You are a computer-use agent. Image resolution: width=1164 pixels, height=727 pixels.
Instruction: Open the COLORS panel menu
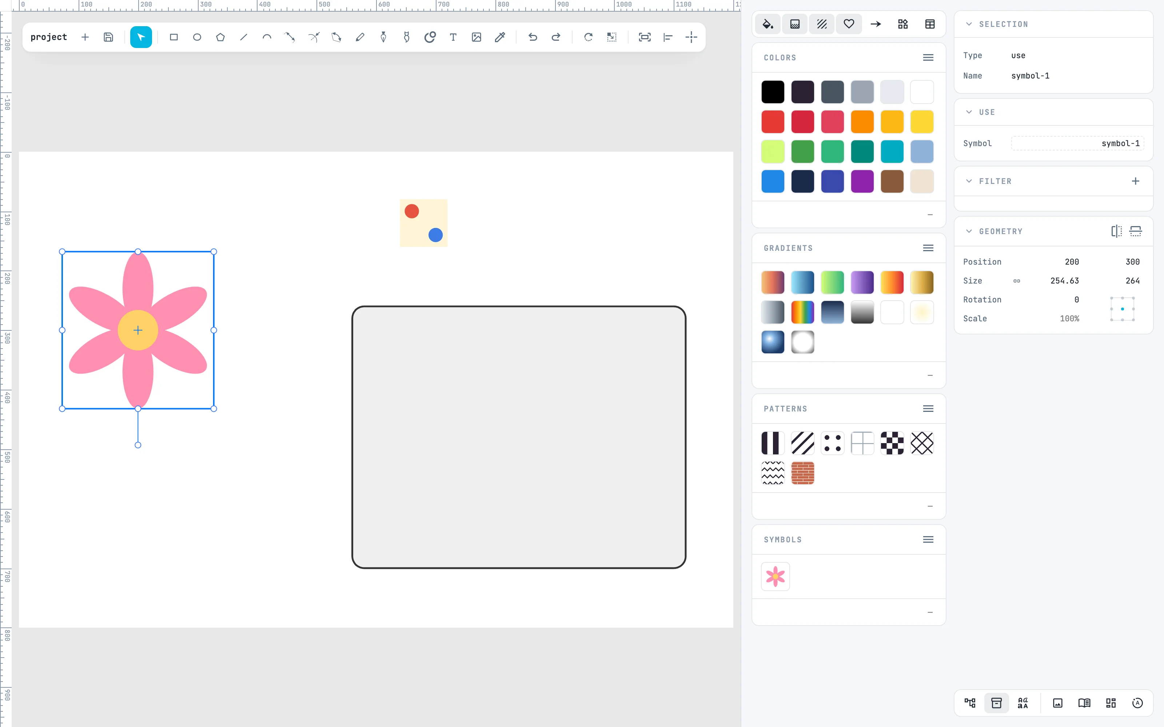[928, 58]
